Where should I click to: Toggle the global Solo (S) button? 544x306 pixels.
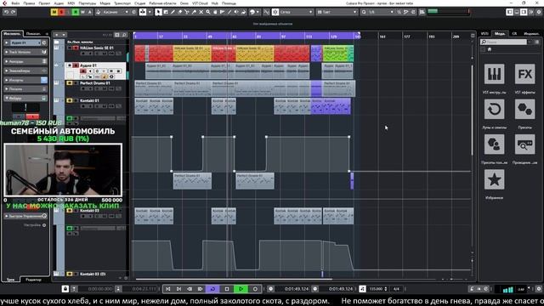point(61,12)
